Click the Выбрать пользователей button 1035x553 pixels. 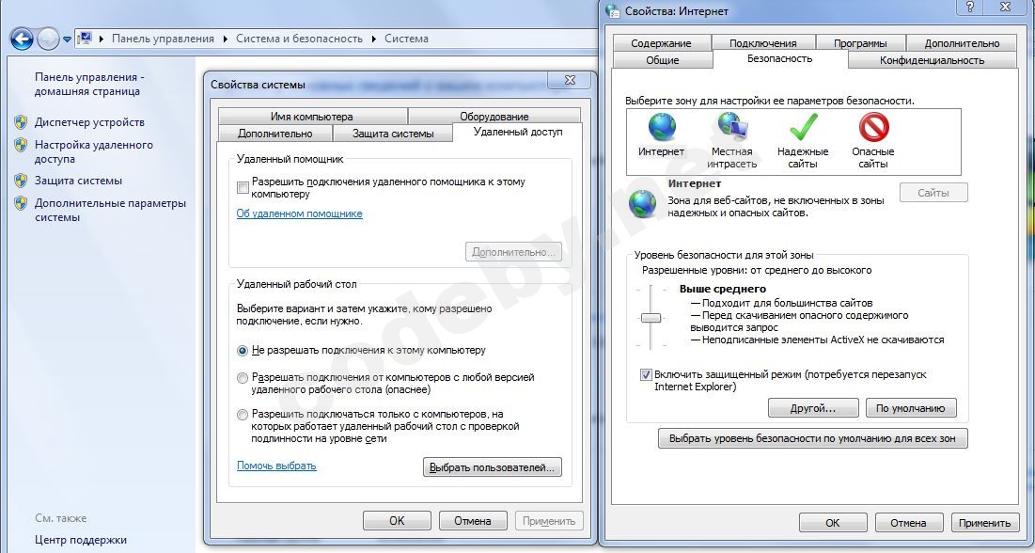493,467
